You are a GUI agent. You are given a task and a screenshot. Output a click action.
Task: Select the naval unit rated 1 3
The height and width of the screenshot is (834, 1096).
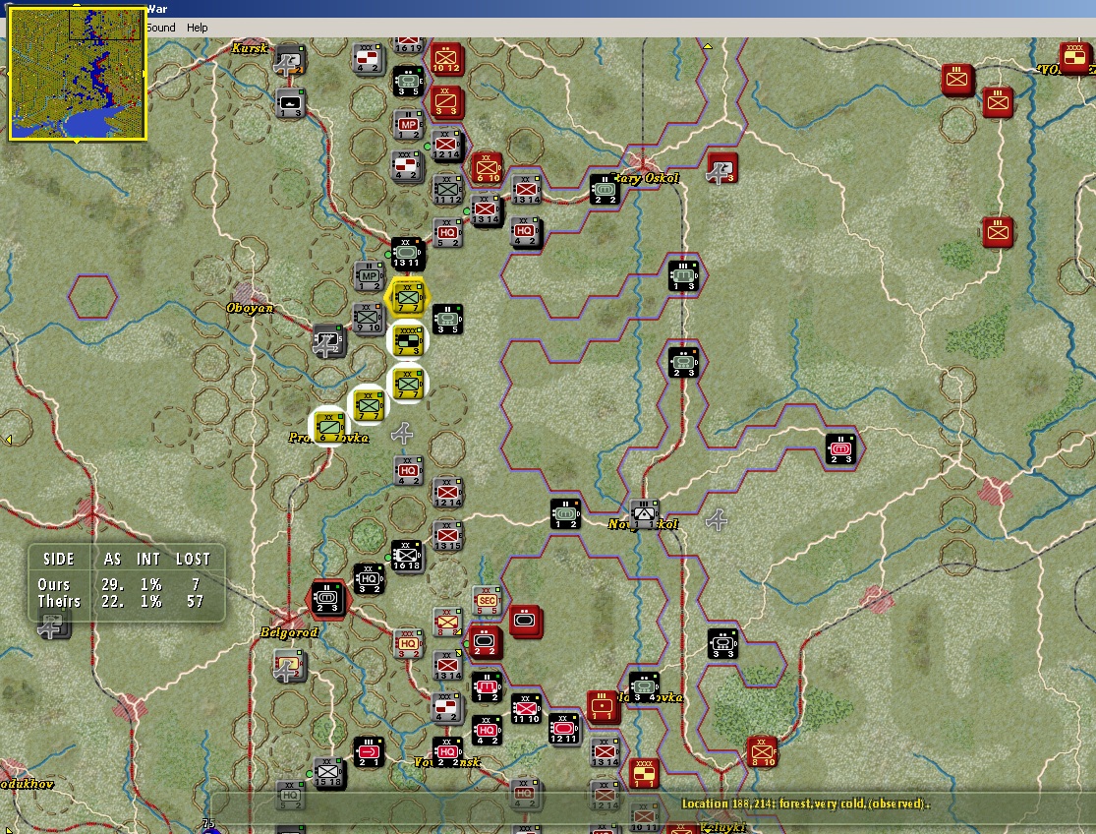coord(289,102)
